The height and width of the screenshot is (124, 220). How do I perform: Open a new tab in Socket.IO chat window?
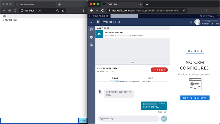59,4
